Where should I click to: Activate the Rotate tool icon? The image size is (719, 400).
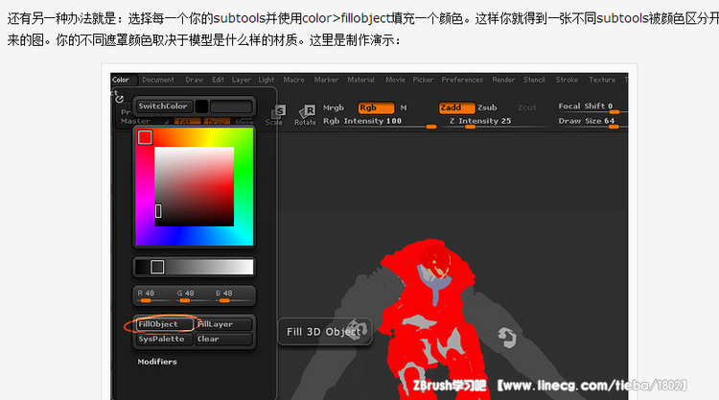tap(306, 115)
